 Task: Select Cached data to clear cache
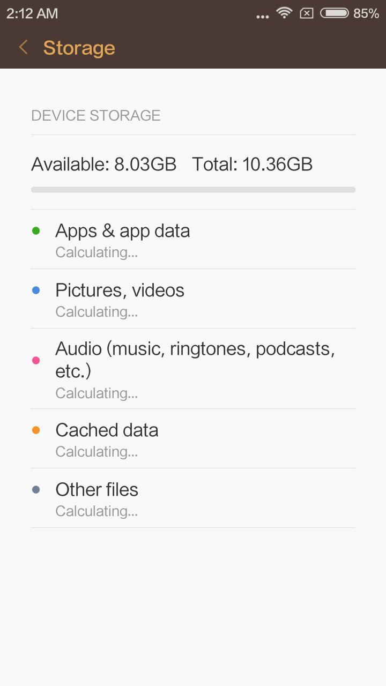pos(193,439)
